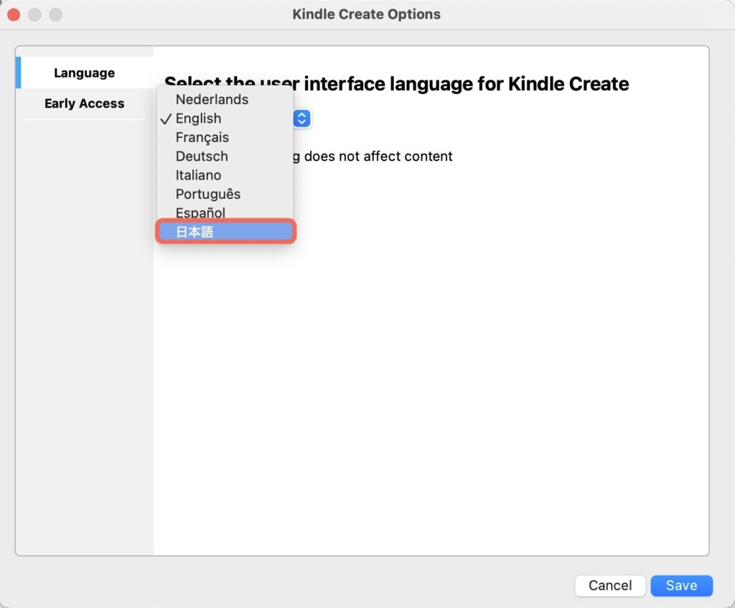The image size is (735, 608).
Task: Choose Italiano from the dropdown list
Action: click(198, 175)
